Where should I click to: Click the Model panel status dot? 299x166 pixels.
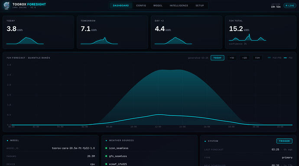pyautogui.click(x=7, y=140)
